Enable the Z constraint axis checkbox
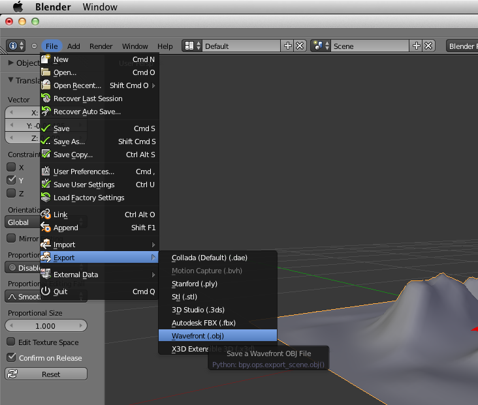Screen dimensions: 478x405 pos(11,193)
